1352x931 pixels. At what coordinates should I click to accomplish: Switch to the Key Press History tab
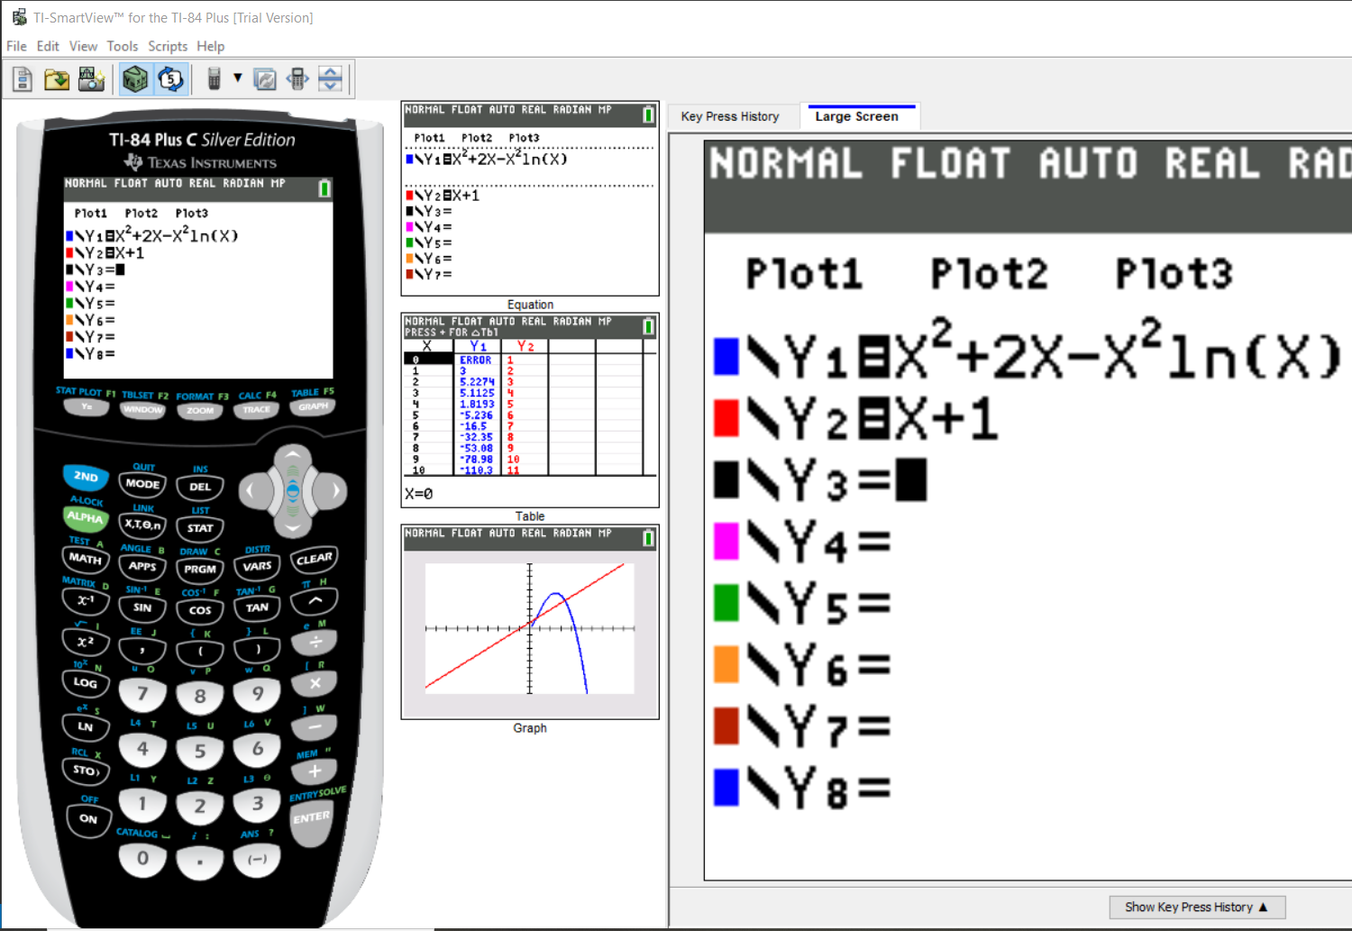click(x=730, y=116)
